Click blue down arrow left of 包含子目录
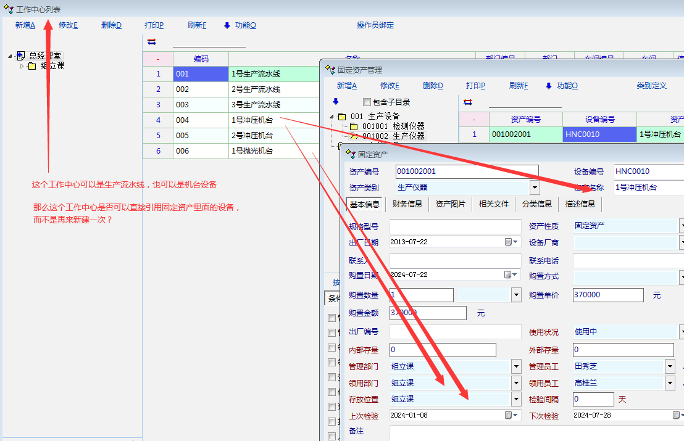 pyautogui.click(x=336, y=102)
